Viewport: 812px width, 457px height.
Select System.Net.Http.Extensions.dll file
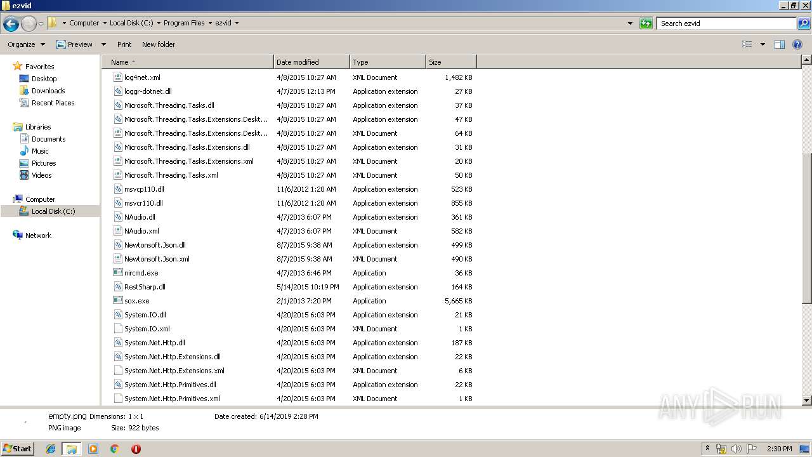(172, 357)
